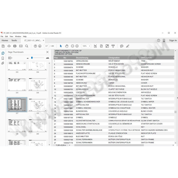Viewport: 178px width, 178px height.
Task: Open the Find text magnifier tool
Action: [26, 46]
